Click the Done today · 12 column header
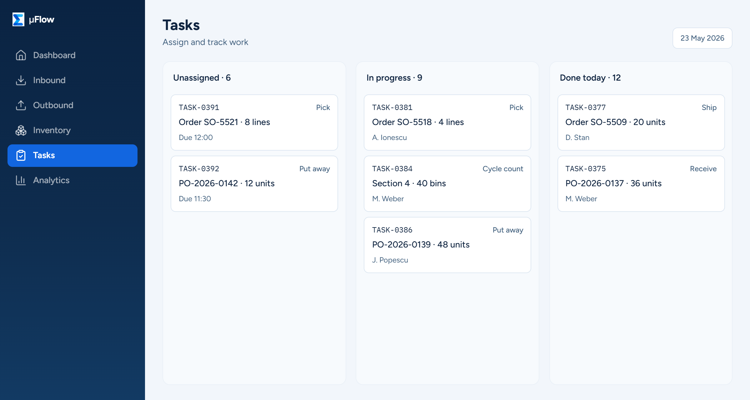 point(590,78)
